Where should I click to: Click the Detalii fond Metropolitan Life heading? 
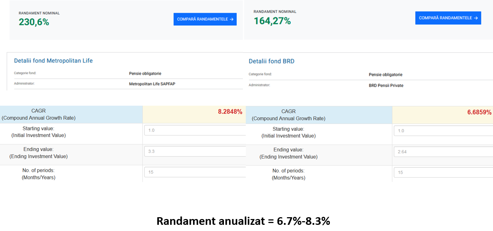(53, 61)
